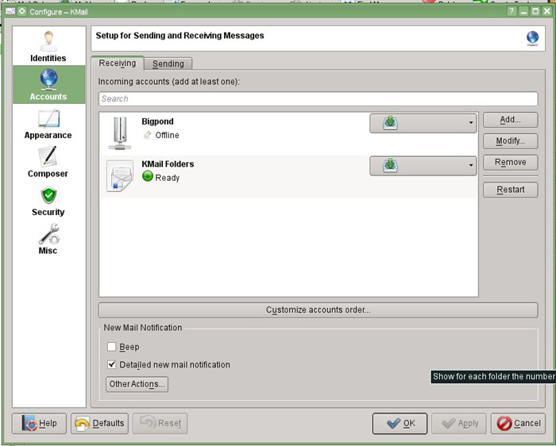Close the Configure KMail window
556x446 pixels.
tap(546, 11)
